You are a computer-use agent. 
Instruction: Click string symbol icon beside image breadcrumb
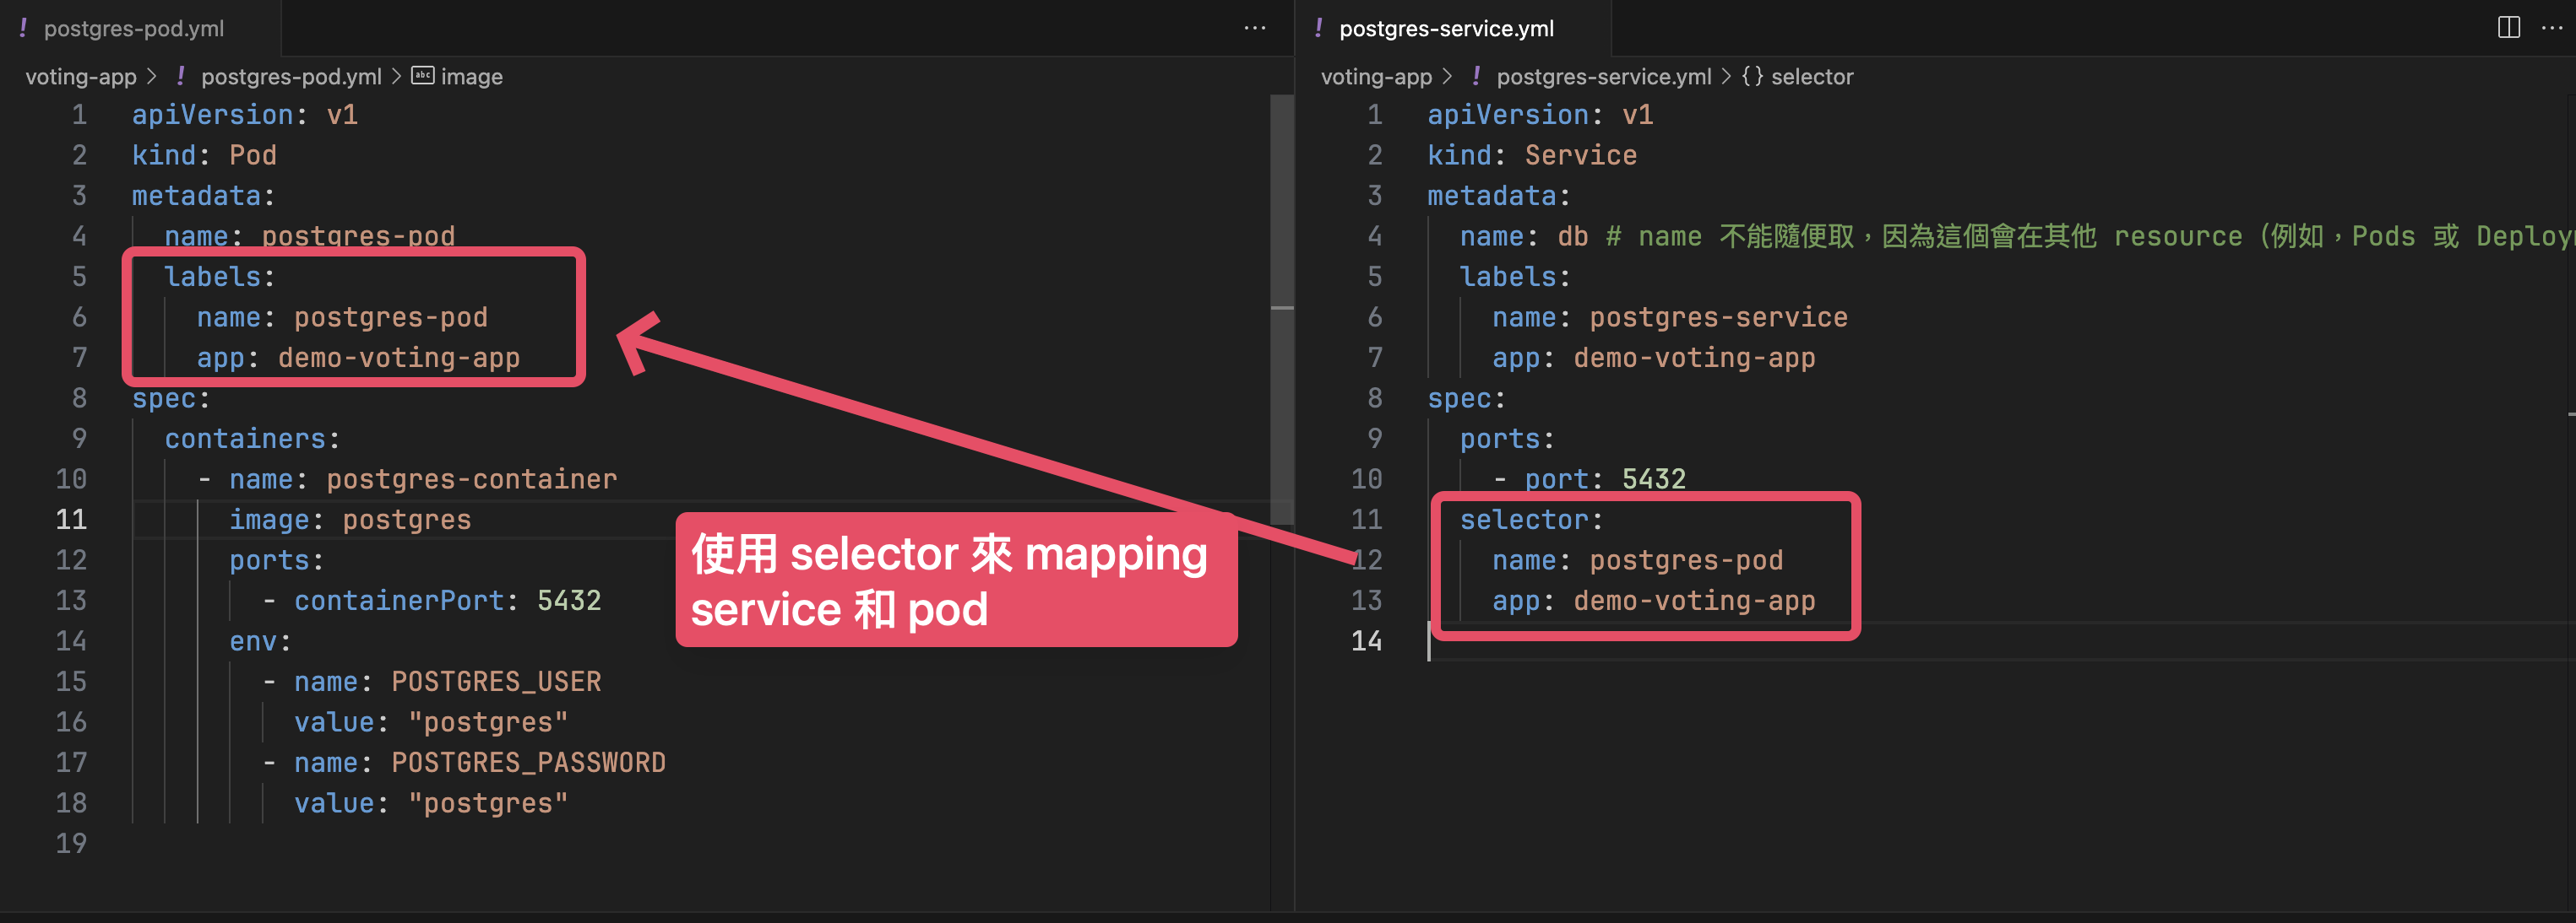(x=423, y=76)
